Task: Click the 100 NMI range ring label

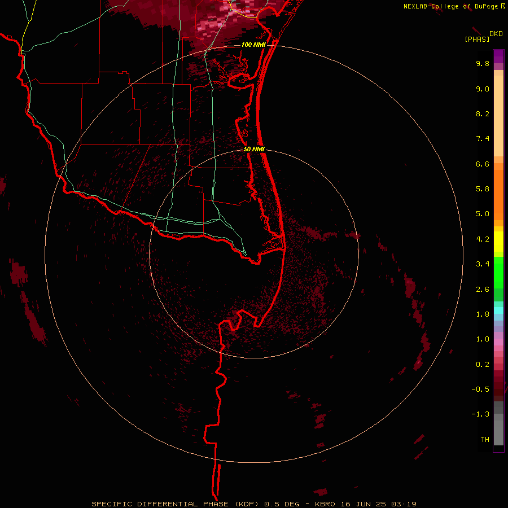Action: 253,45
